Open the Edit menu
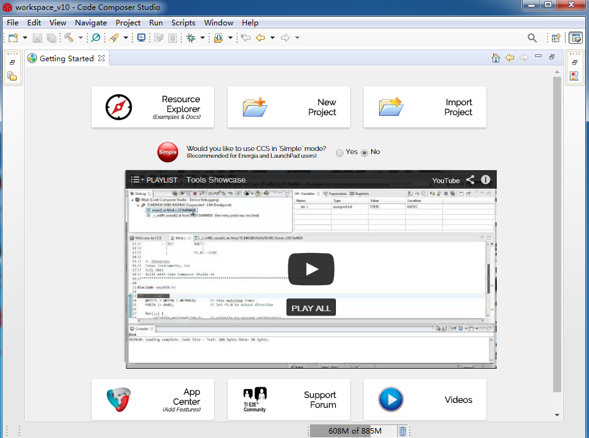The height and width of the screenshot is (438, 589). click(x=34, y=22)
